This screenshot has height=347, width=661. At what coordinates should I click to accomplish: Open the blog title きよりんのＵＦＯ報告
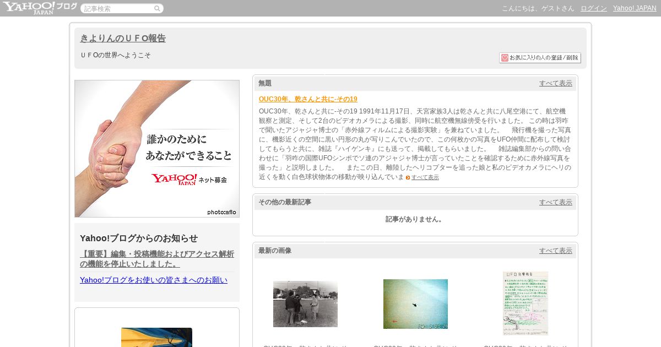click(x=123, y=39)
